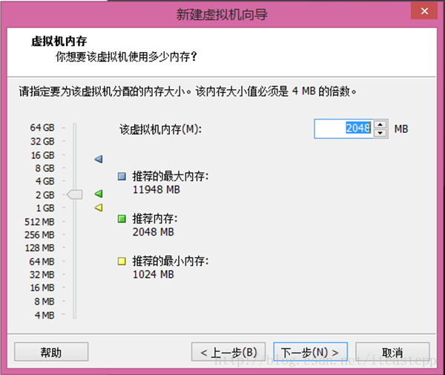Click the 11948 MB maximum memory value
This screenshot has width=445, height=375.
point(156,189)
